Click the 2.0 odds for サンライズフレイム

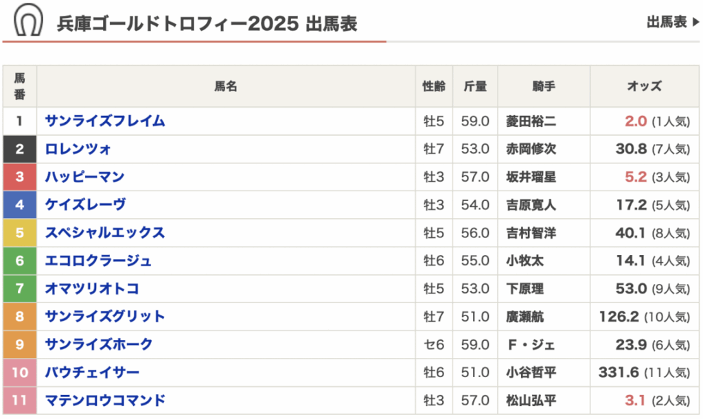[x=636, y=121]
